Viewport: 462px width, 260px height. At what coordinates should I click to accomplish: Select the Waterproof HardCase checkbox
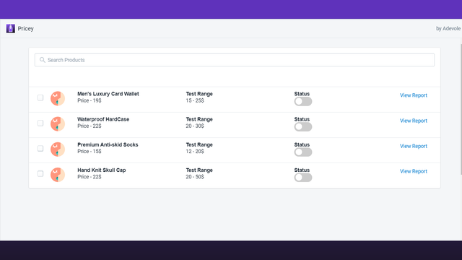click(40, 123)
